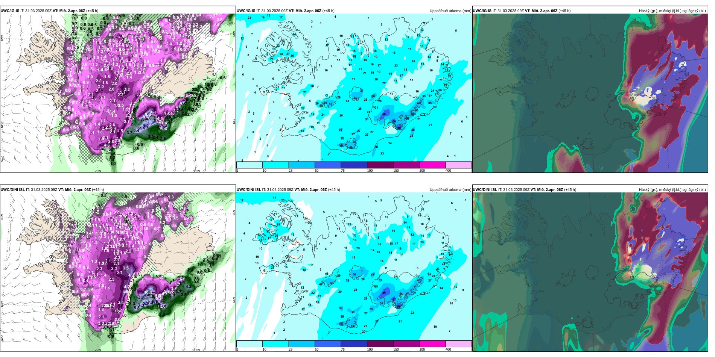Image resolution: width=715 pixels, height=357 pixels.
Task: Click "Háský (gr.), miðský (fj.bl.) og lágský (bl.)" on DINI ISL panel
Action: tap(672, 190)
